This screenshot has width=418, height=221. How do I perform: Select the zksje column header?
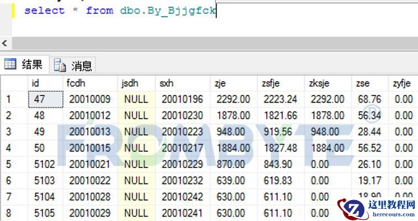[328, 83]
